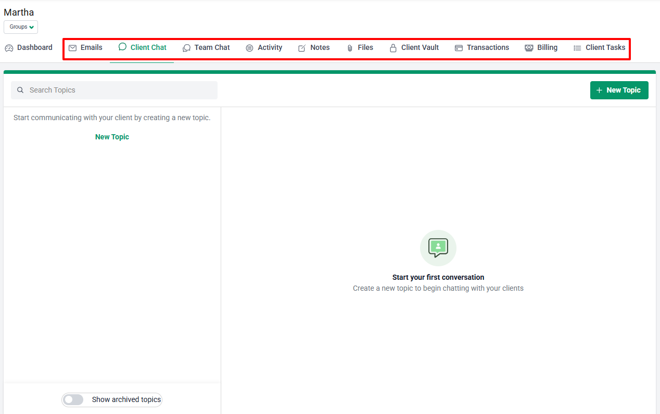Click the Activity feed icon
Viewport: 660px width, 414px height.
249,47
